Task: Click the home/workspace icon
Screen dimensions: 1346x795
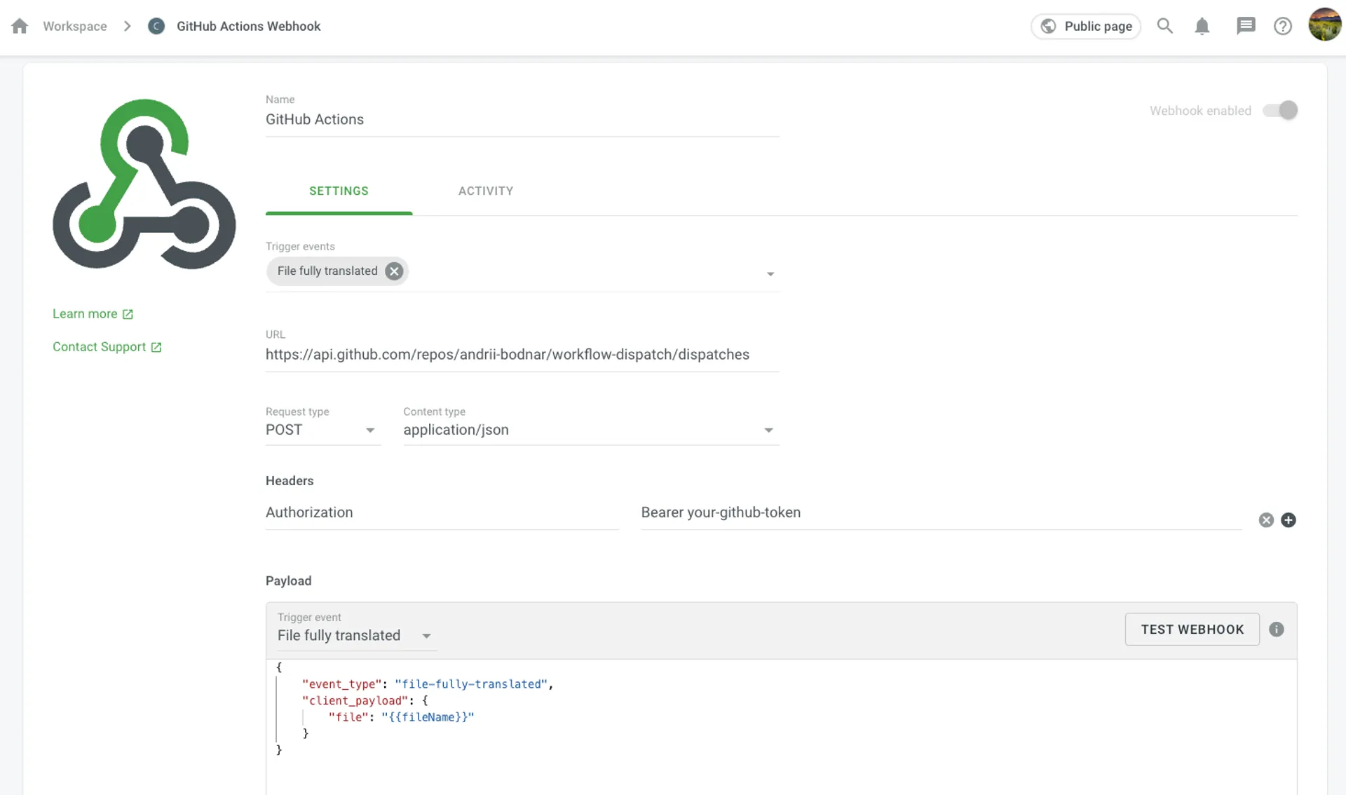Action: (x=20, y=25)
